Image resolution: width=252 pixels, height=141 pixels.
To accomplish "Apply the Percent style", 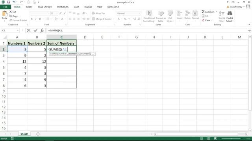I will coord(125,19).
